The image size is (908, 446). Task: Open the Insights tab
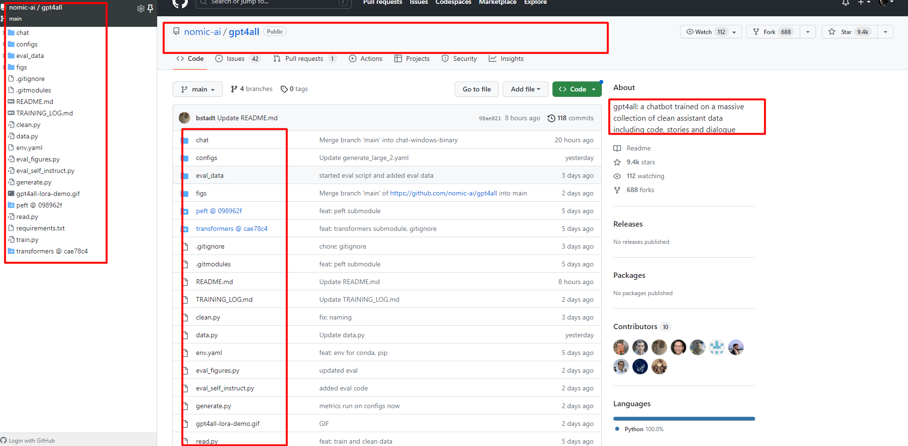(x=506, y=58)
